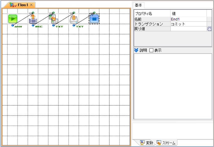Viewport: 214px width, 147px height.
Task: Switch to the ストリーム tab
Action: coord(166,143)
